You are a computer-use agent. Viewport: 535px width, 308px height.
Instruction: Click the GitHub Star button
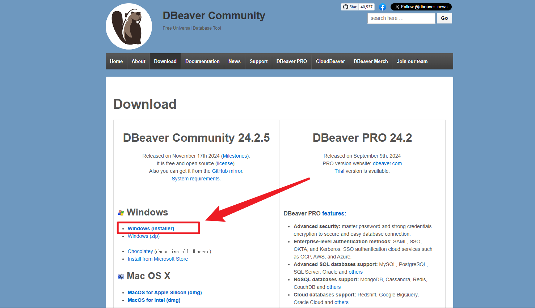[350, 7]
